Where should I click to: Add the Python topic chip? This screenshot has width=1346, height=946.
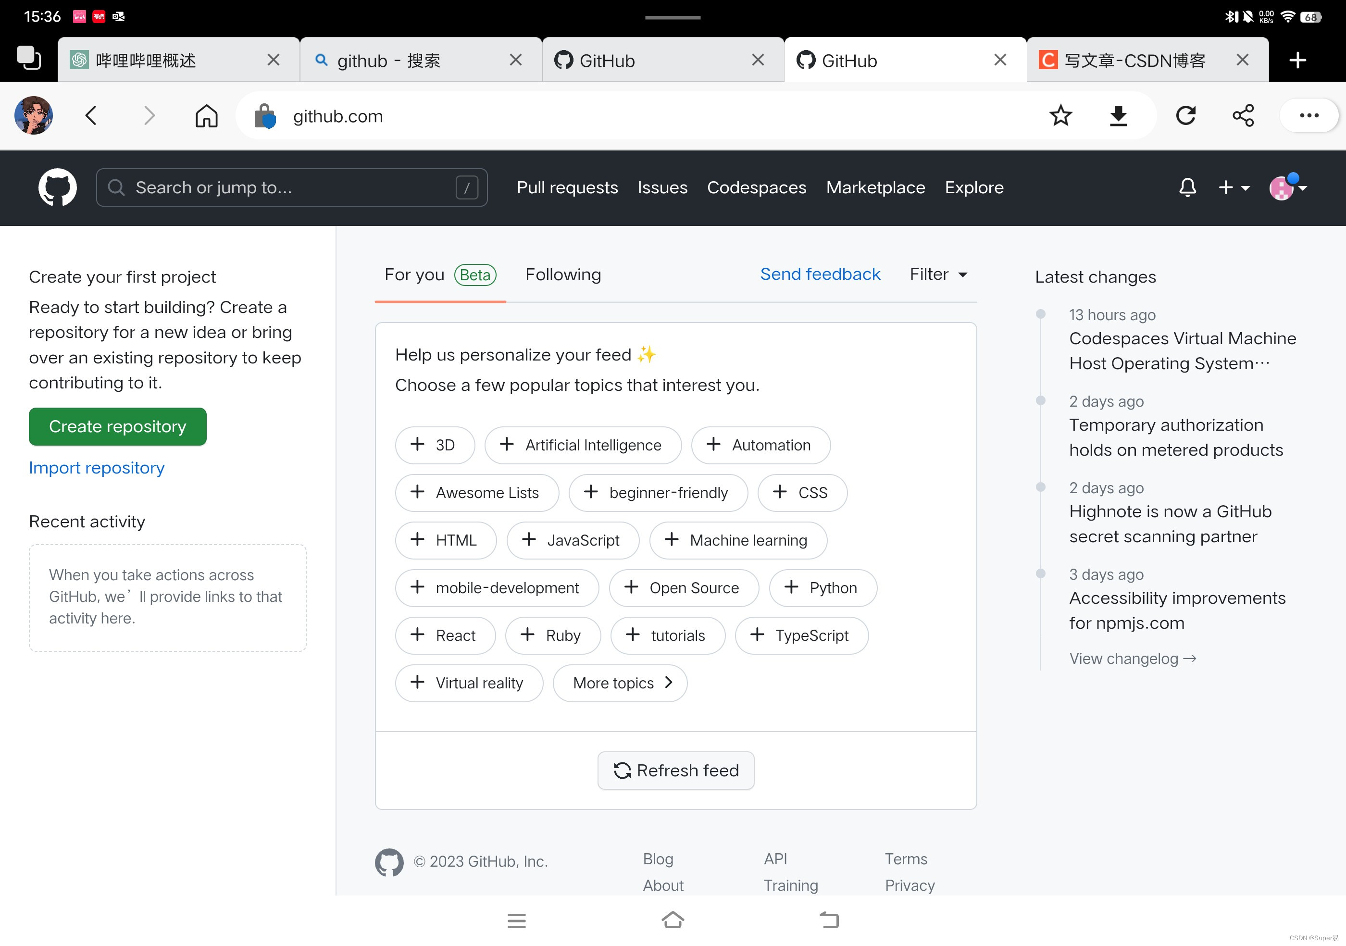[823, 588]
